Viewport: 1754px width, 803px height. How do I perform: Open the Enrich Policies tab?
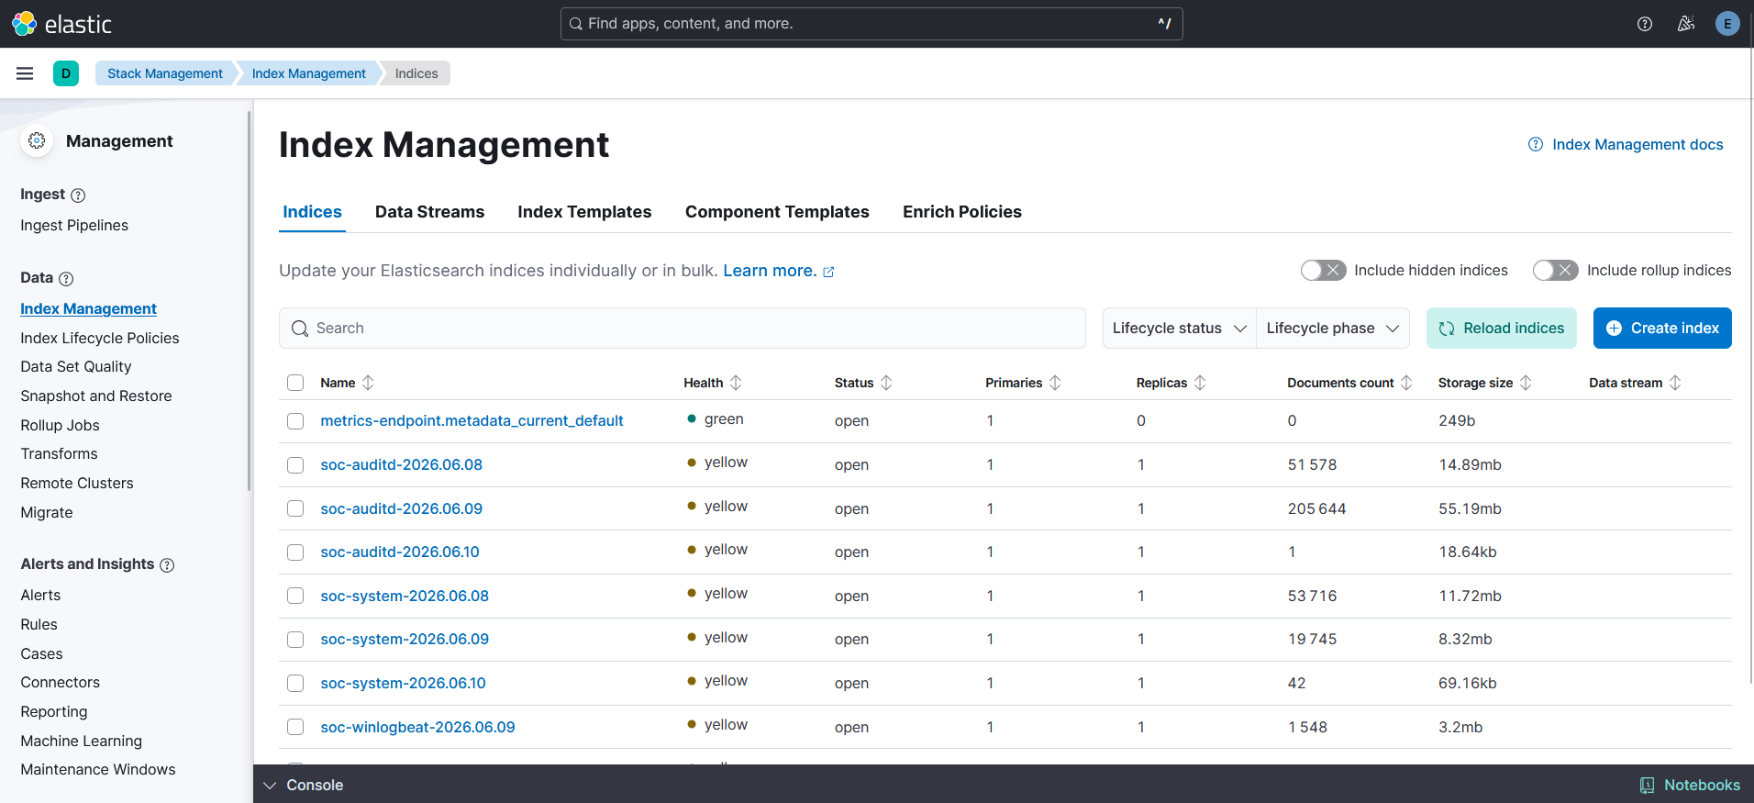962,212
